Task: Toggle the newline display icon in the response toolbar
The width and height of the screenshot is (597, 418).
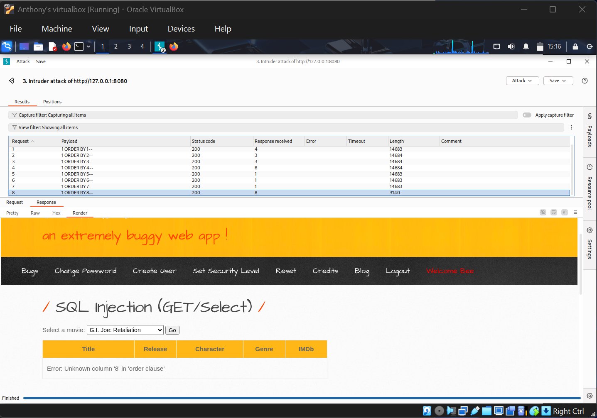Action: (564, 212)
